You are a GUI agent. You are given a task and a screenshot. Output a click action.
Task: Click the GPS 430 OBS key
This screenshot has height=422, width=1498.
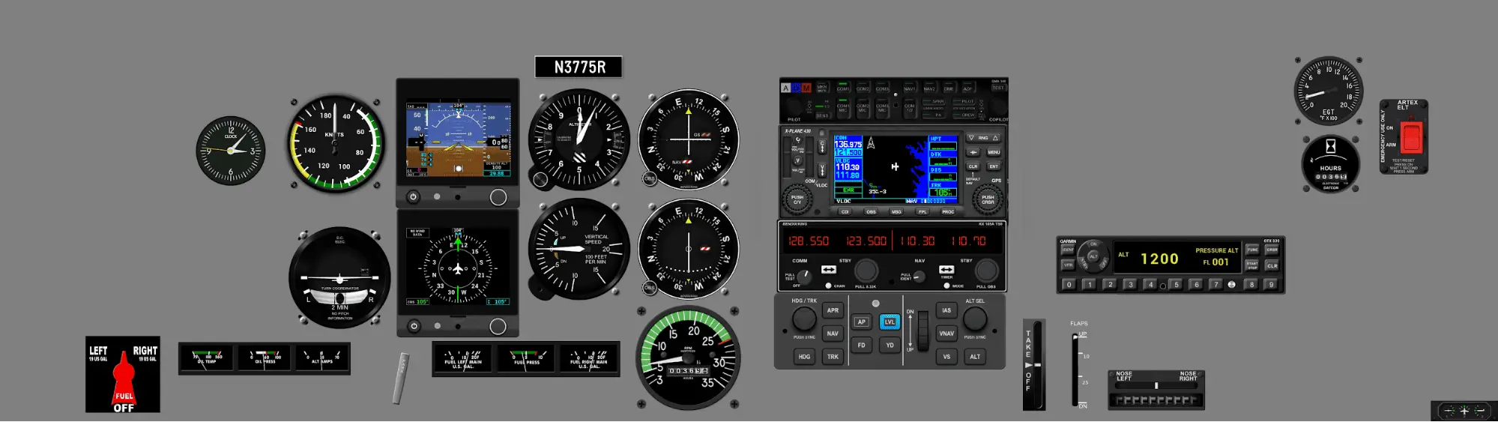(x=871, y=211)
